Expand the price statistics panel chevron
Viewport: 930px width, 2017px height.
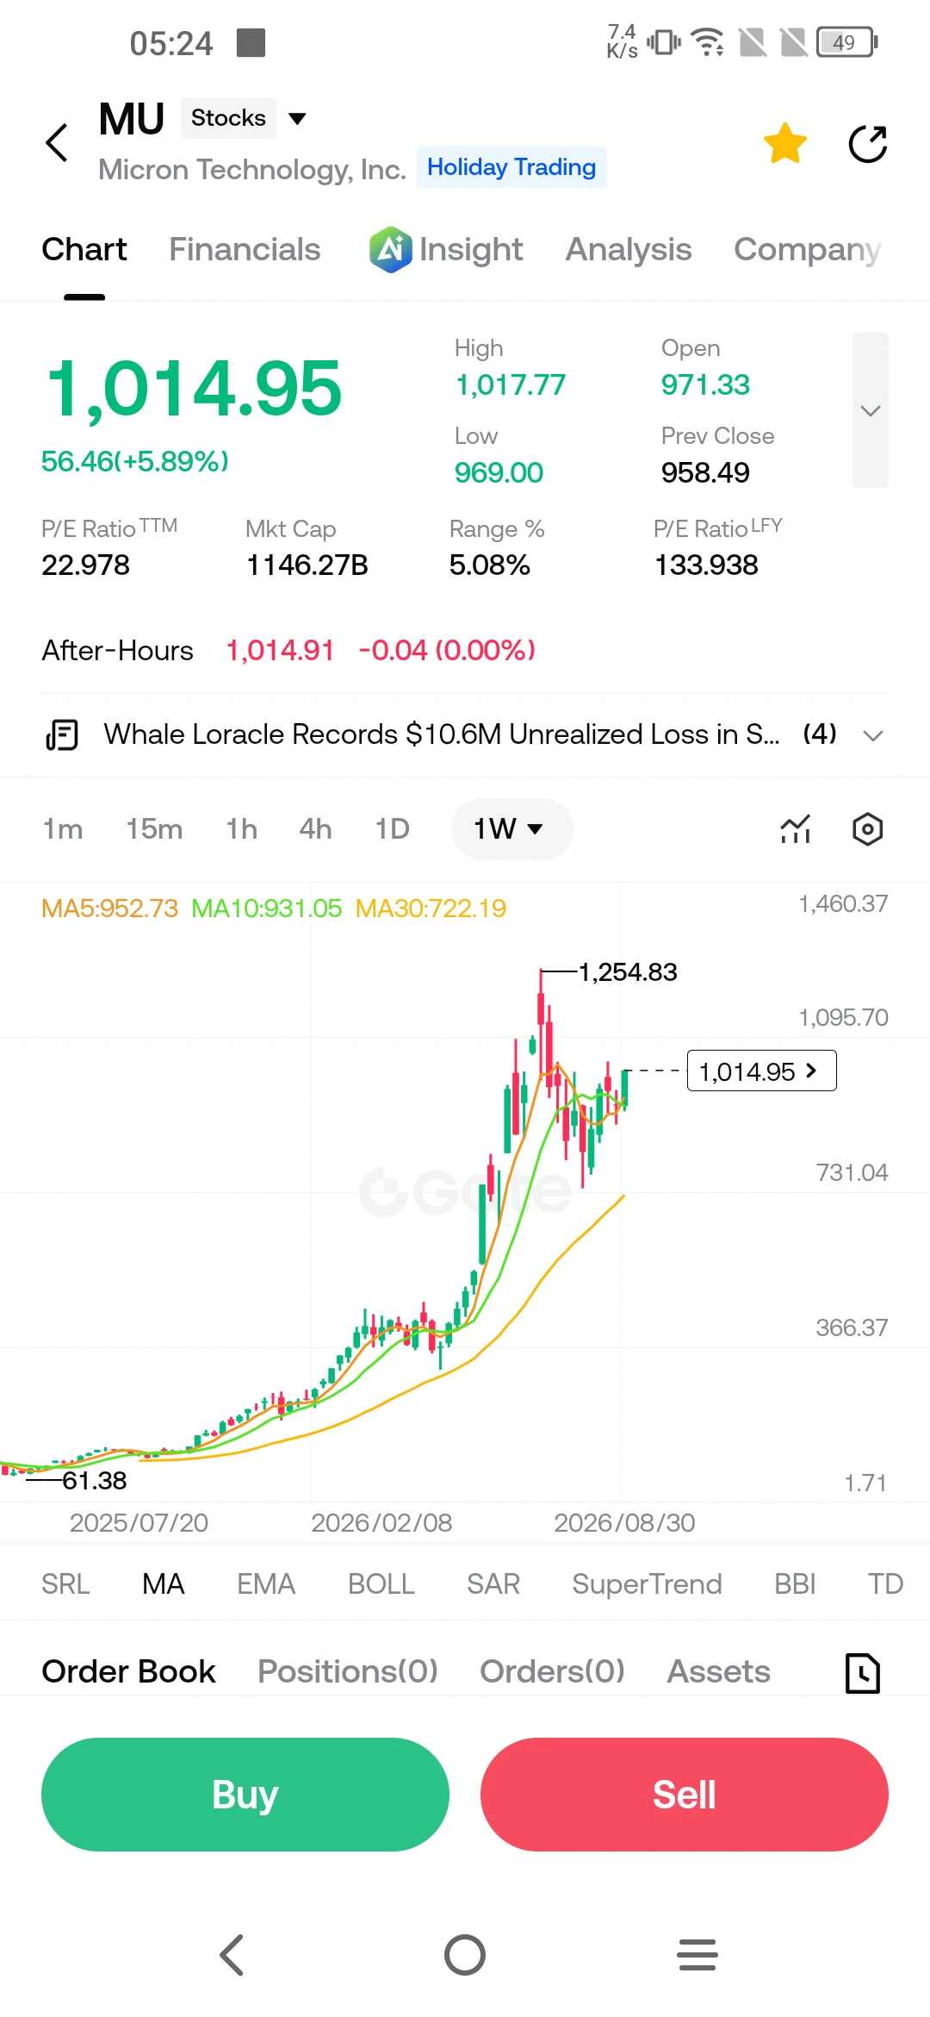click(x=871, y=410)
